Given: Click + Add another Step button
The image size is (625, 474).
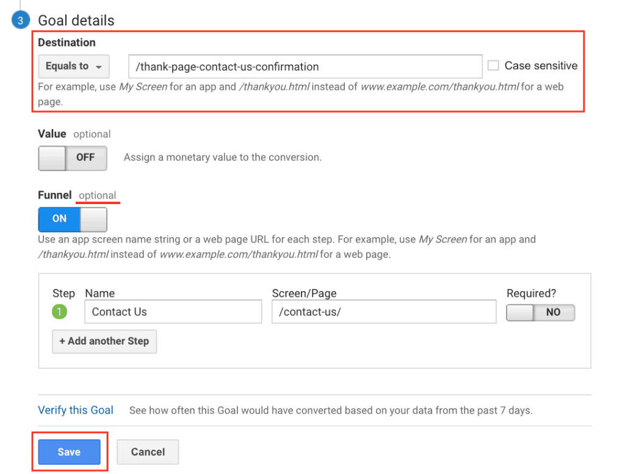Looking at the screenshot, I should [x=104, y=341].
